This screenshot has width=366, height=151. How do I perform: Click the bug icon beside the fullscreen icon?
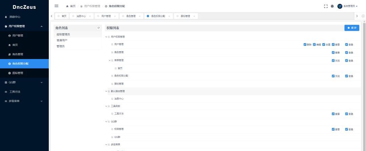[332, 6]
